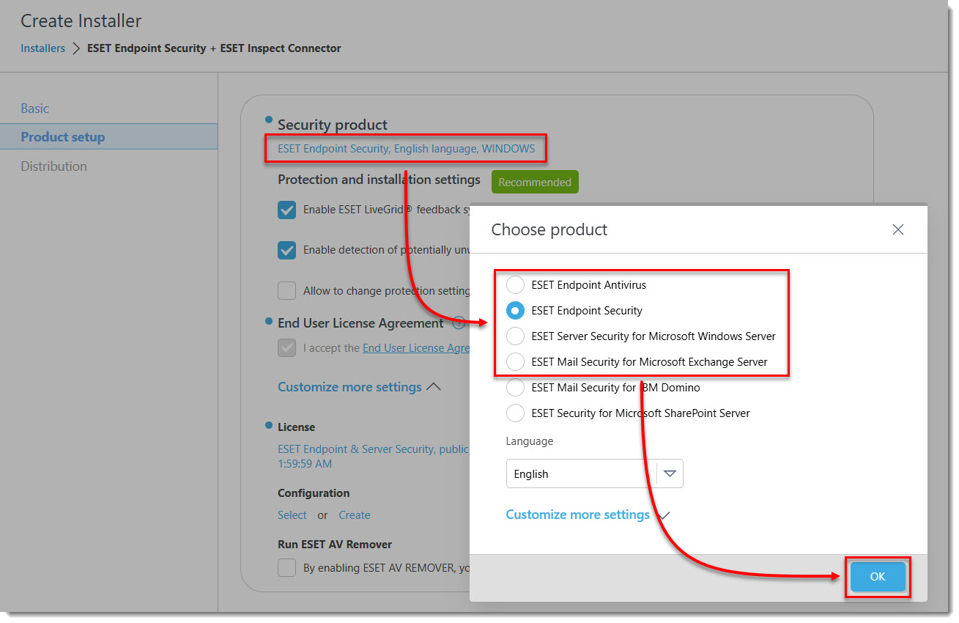959x623 pixels.
Task: Click the Security product heading
Action: point(333,125)
